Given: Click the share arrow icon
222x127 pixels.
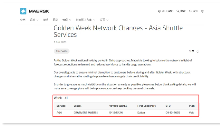Looking at the screenshot, I should click(198, 51).
